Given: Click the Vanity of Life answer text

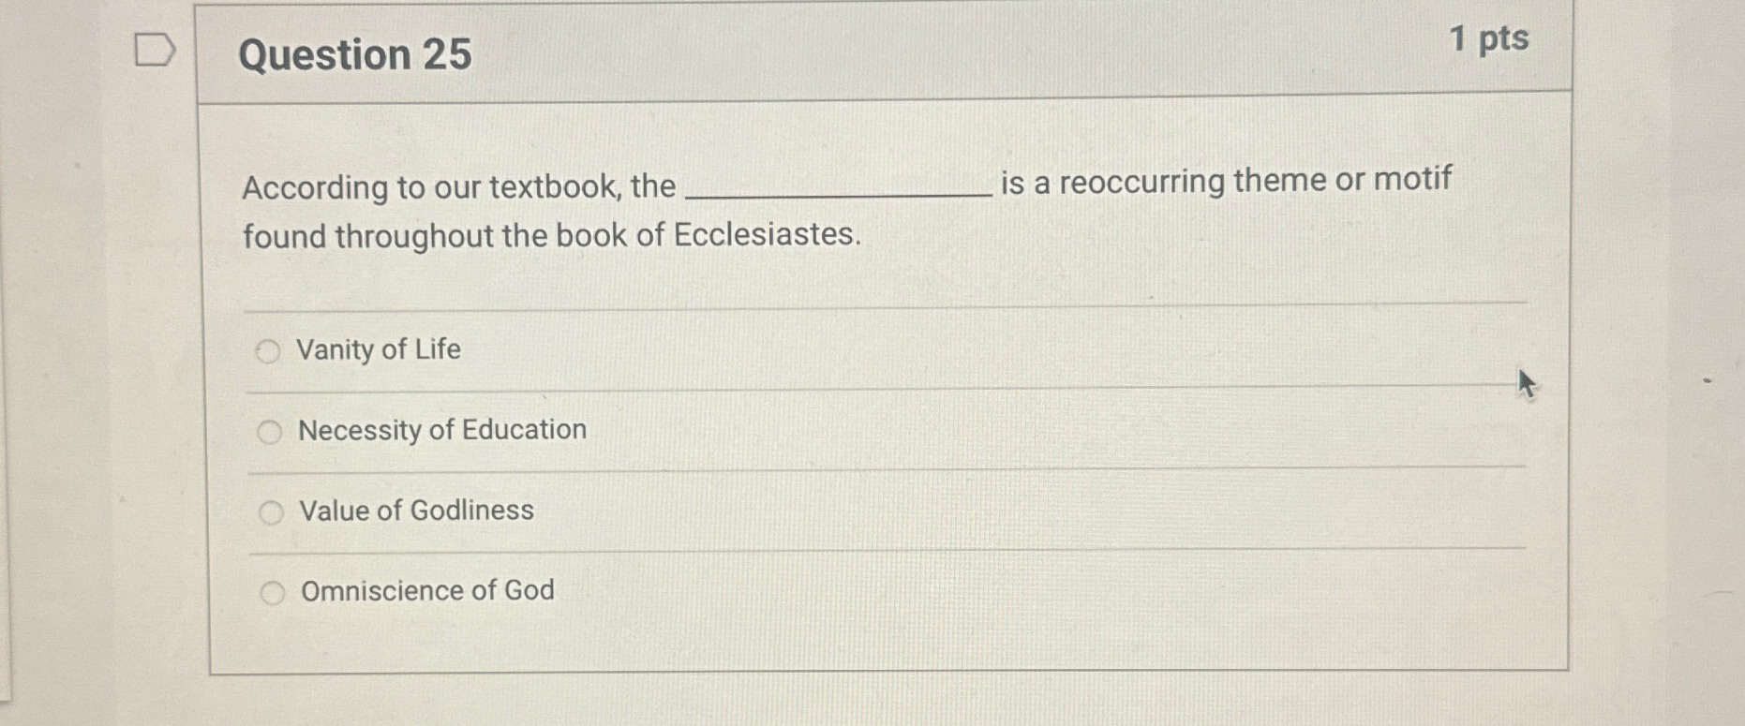Looking at the screenshot, I should (x=378, y=350).
